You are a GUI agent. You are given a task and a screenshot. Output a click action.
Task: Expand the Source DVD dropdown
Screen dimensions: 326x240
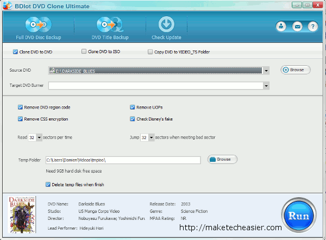coord(266,71)
